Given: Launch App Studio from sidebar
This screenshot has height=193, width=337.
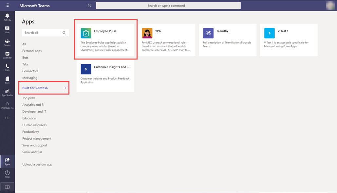Looking at the screenshot, I should [7, 93].
